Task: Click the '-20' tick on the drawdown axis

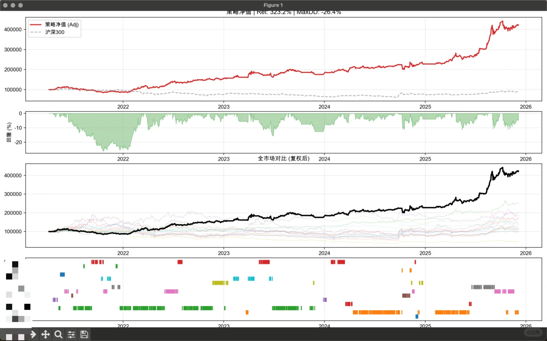Action: pos(18,142)
